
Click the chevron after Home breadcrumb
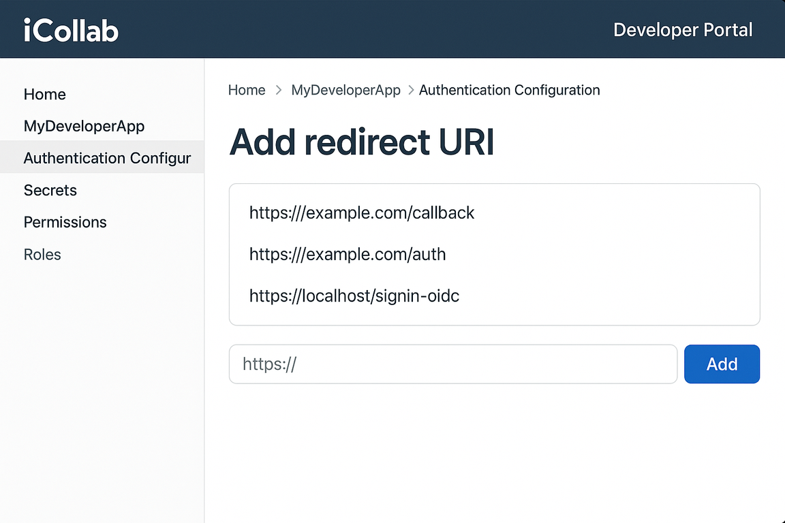click(x=278, y=90)
